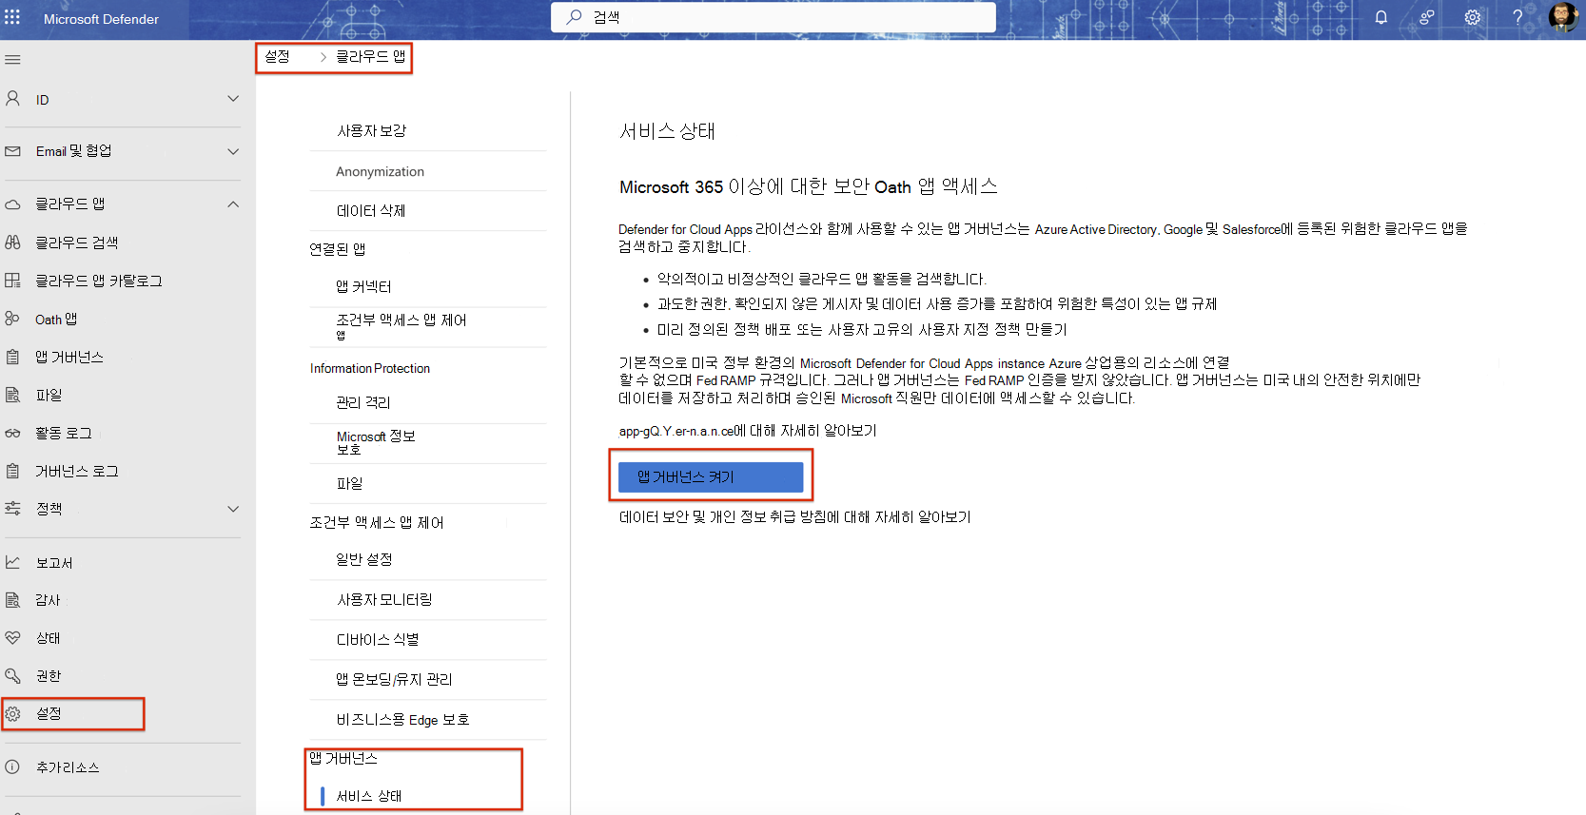This screenshot has width=1586, height=815.
Task: Open 추가리소스 in sidebar
Action: pos(68,766)
